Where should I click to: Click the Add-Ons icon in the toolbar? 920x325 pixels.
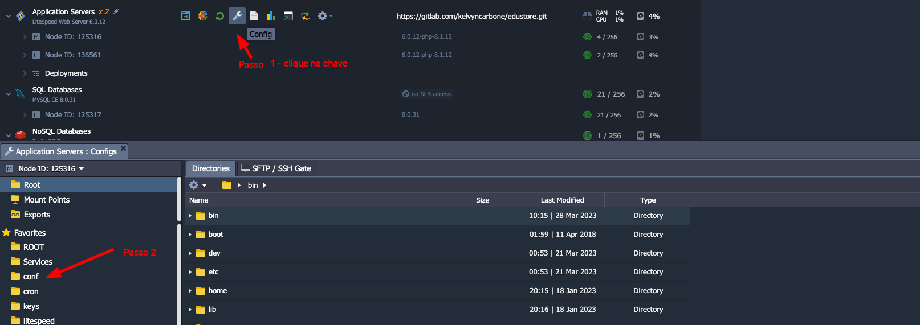pos(203,16)
